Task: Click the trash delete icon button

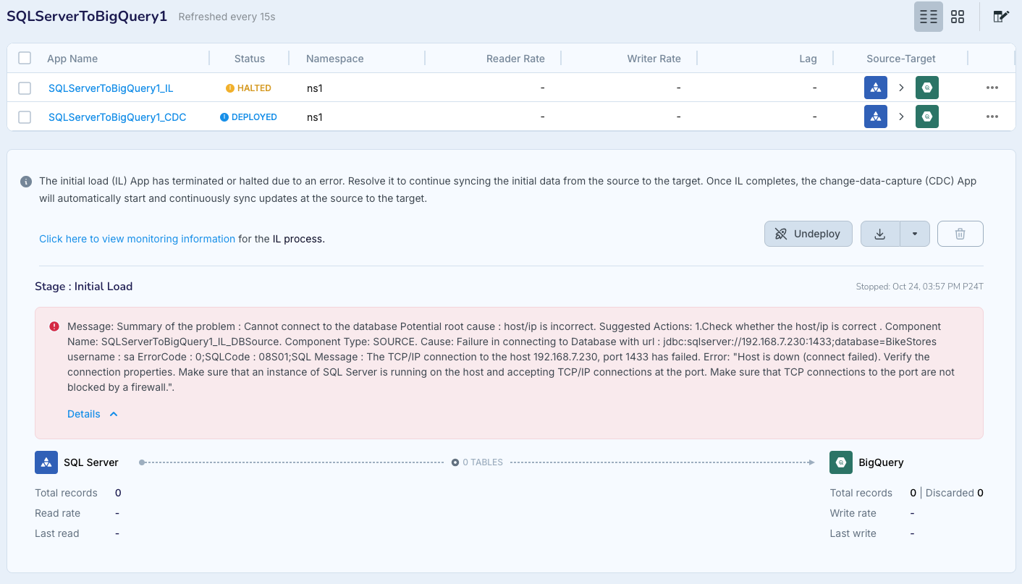Action: (x=960, y=234)
